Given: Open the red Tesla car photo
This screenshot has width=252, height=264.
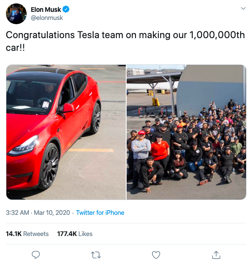Looking at the screenshot, I should coord(66,132).
